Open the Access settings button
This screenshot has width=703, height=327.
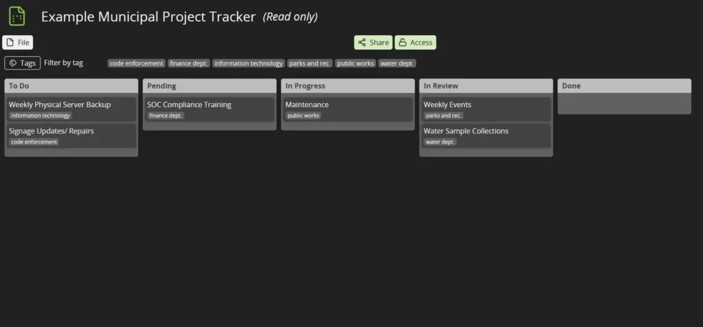click(x=415, y=43)
